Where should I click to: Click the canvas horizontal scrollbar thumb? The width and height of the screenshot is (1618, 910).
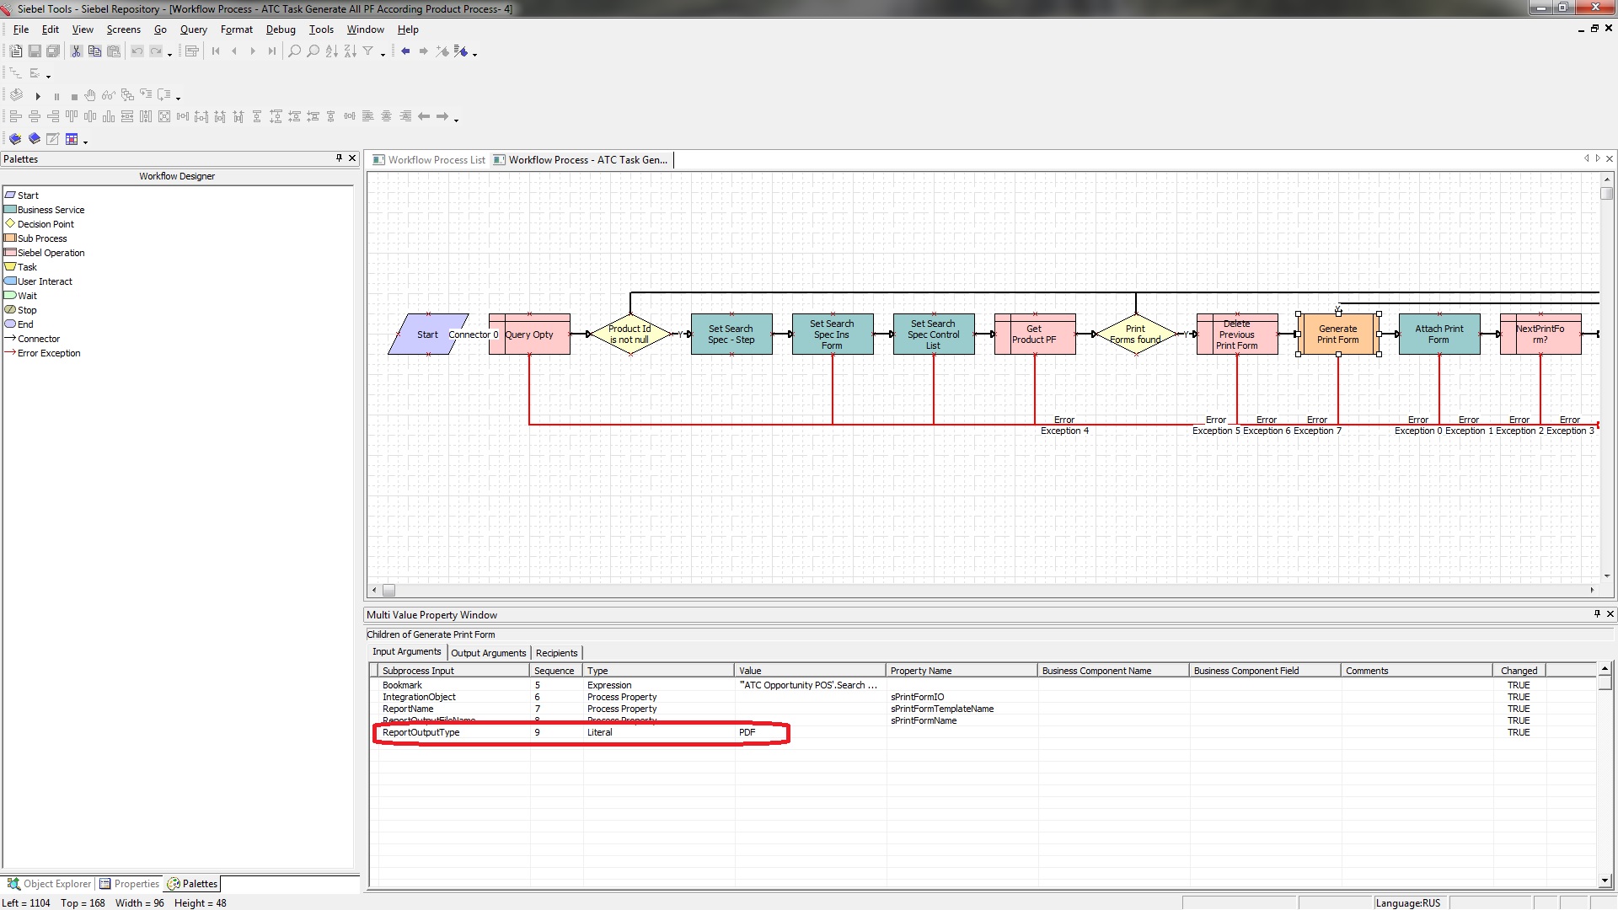pos(388,591)
